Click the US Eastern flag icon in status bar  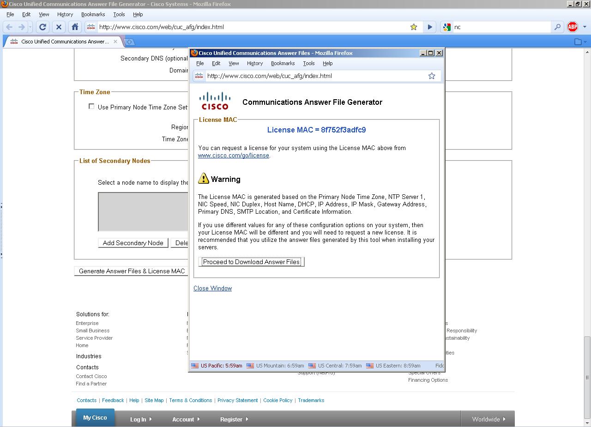[370, 366]
